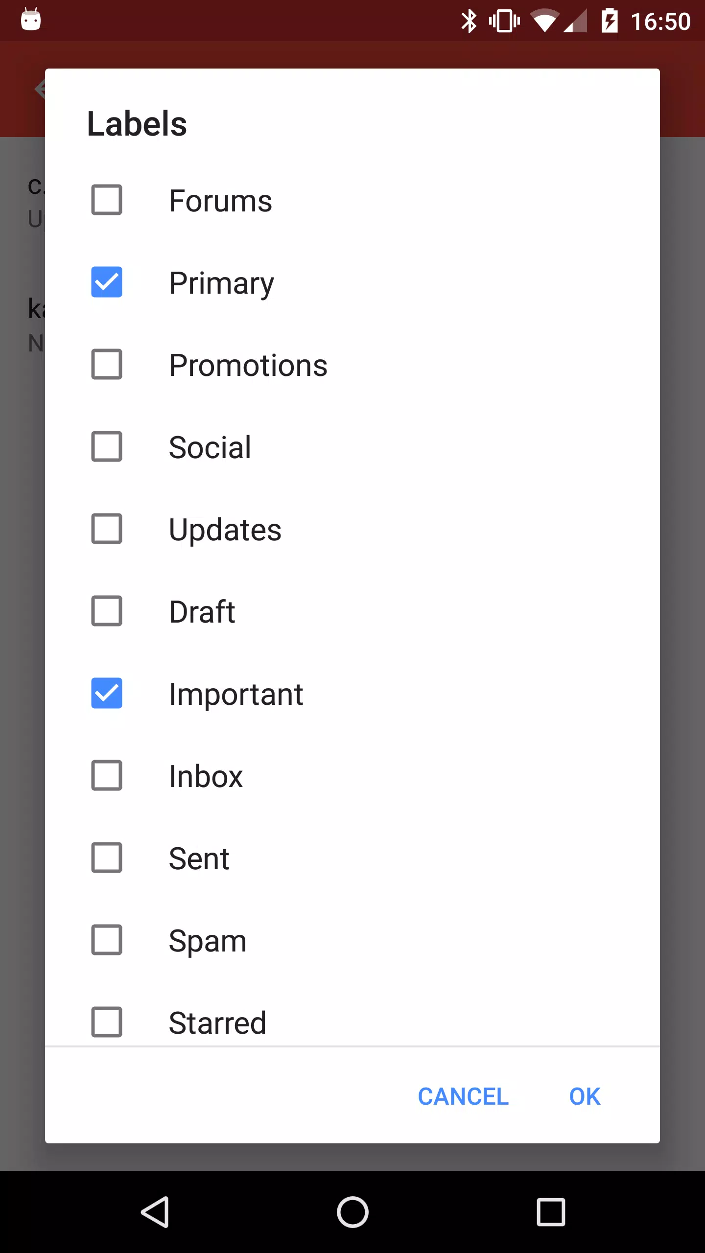Image resolution: width=705 pixels, height=1253 pixels.
Task: Uncheck the Primary label checkbox
Action: [x=107, y=282]
